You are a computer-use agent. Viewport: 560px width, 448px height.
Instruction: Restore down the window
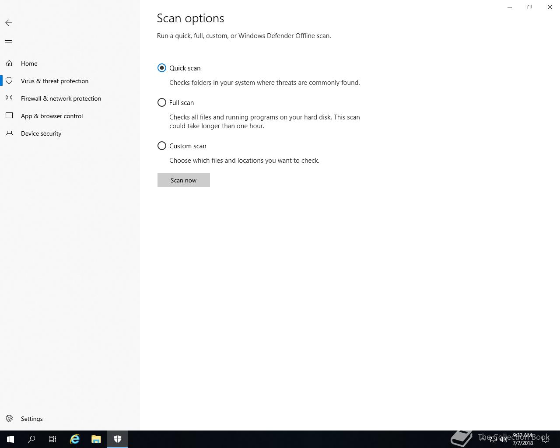[530, 7]
